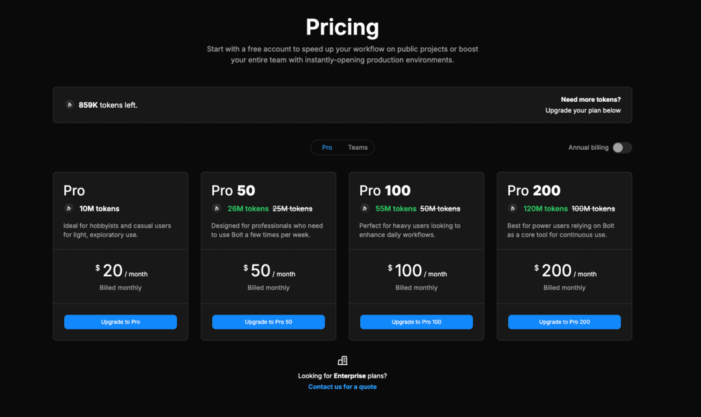Choose Upgrade to Pro 100
Screen dimensions: 701x417
click(x=416, y=322)
